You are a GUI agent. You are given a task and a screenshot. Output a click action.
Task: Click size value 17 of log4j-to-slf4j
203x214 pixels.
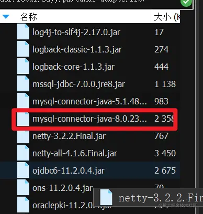(x=159, y=32)
